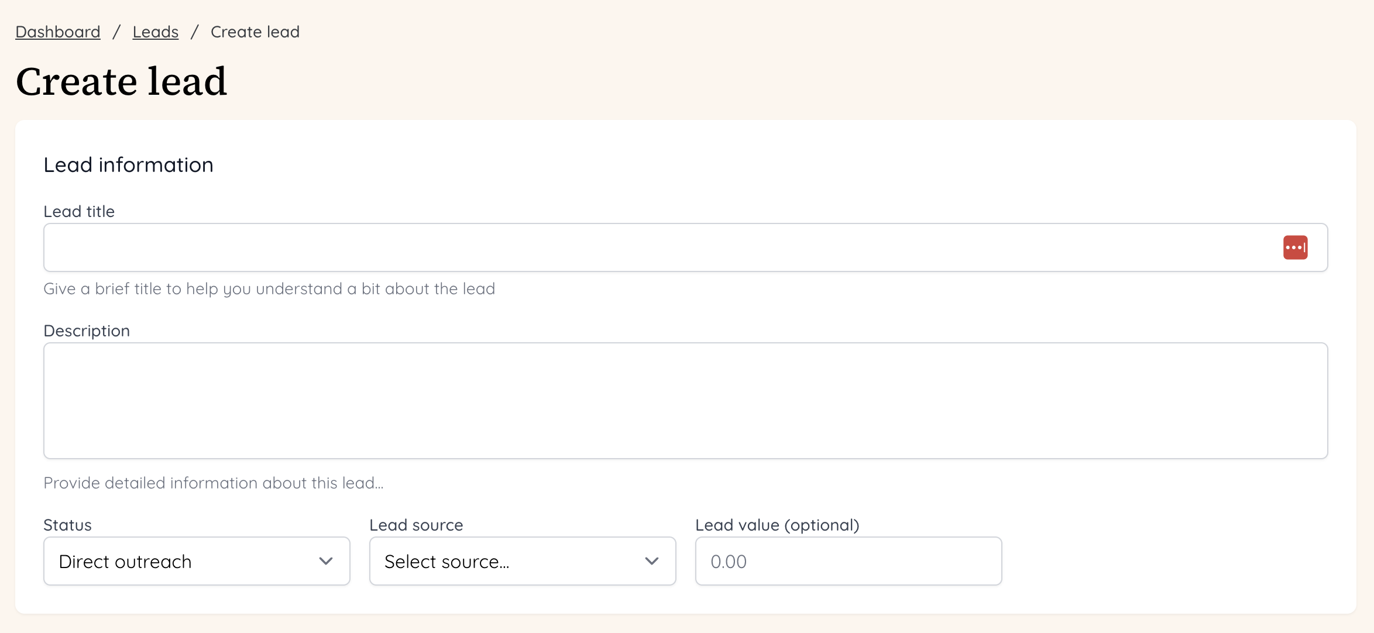
Task: Click the 'Provide detailed information' helper text
Action: 214,483
